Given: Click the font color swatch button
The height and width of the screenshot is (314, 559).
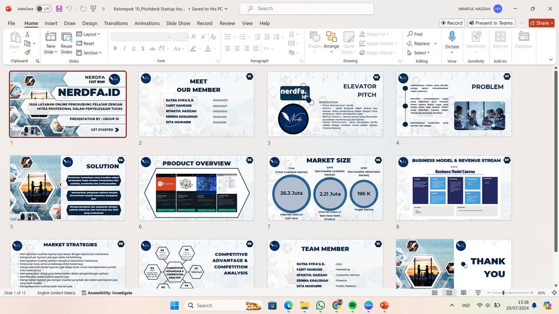Looking at the screenshot, I should (x=208, y=48).
